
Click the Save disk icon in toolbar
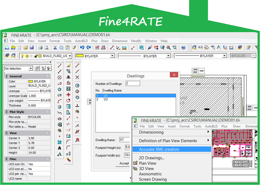tap(32, 47)
